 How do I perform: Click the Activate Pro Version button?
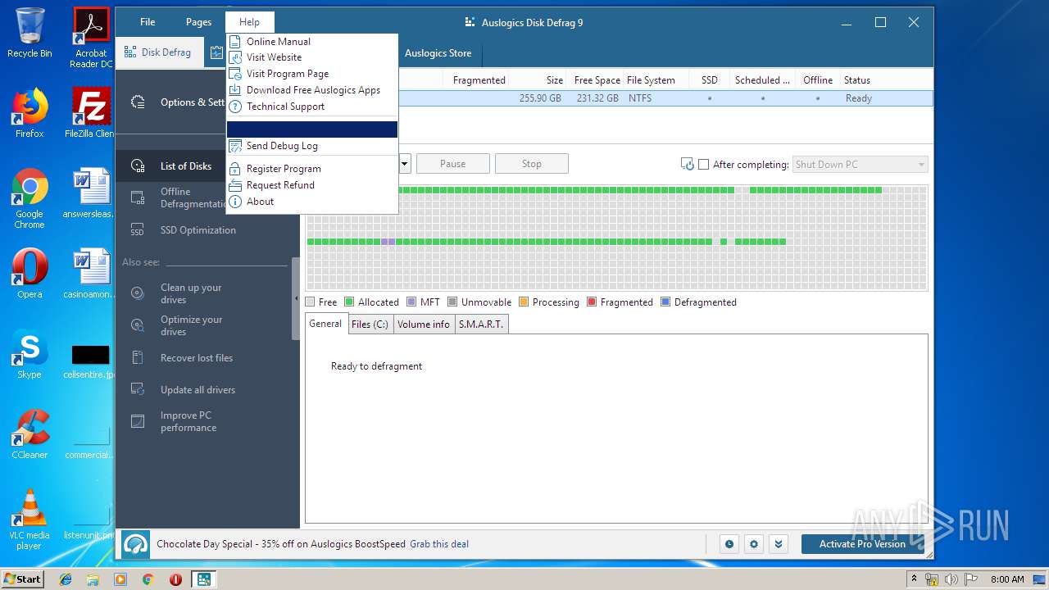tap(862, 544)
